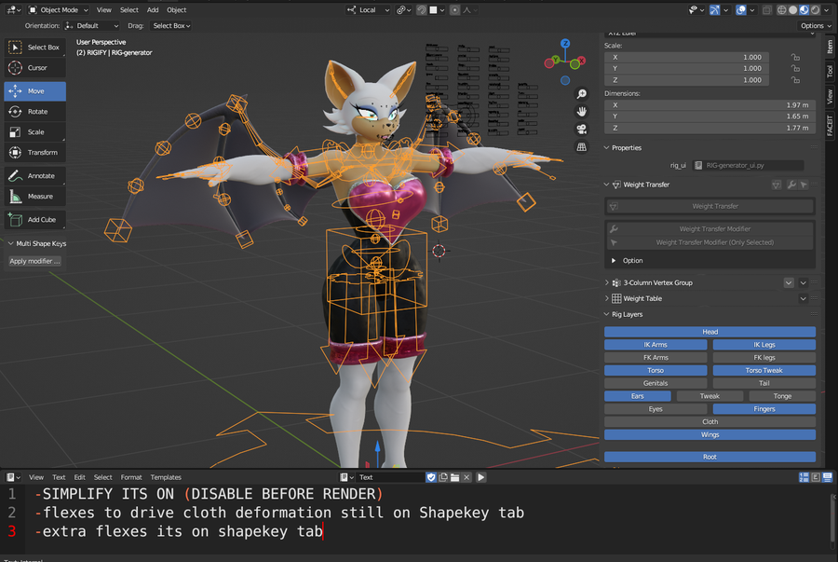The image size is (838, 562).
Task: Click the Text data-block name field
Action: (391, 477)
